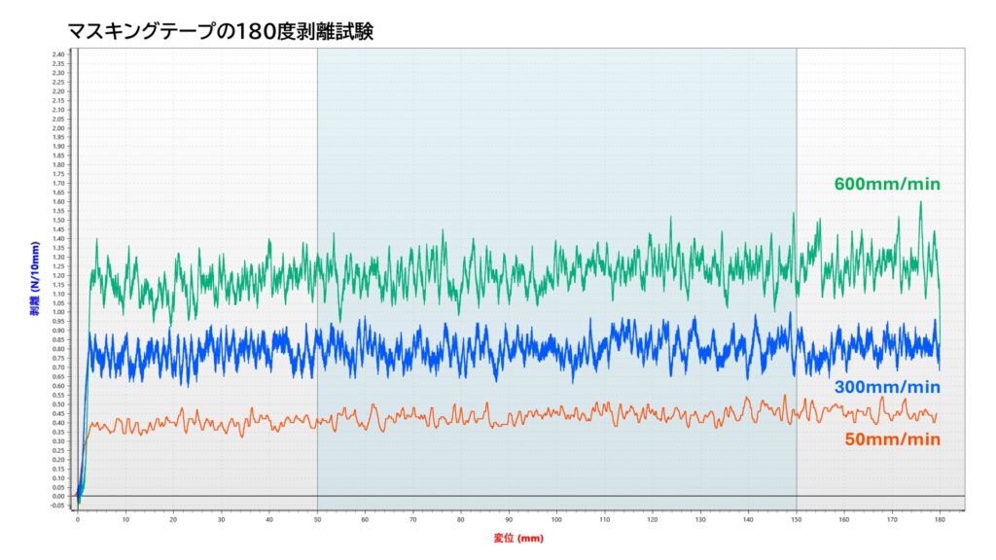Select the blue 300mm/min series label
Screen dimensions: 996x560
point(886,387)
